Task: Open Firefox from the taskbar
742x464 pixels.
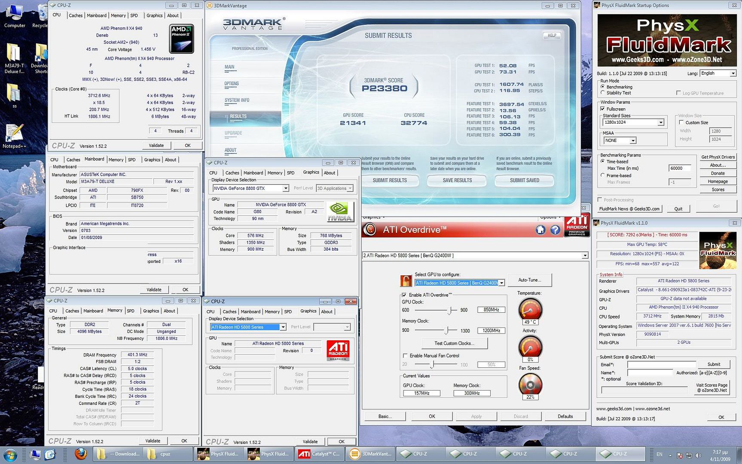Action: pos(81,454)
